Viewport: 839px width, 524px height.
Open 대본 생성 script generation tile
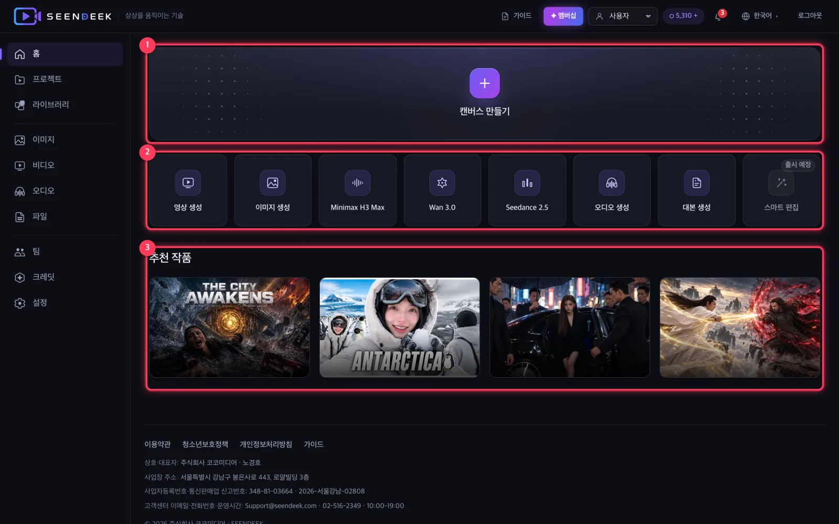tap(696, 190)
